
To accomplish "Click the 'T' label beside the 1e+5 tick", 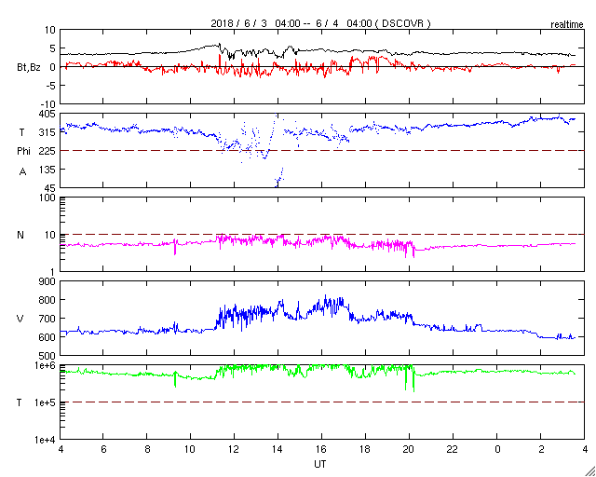I will 19,402.
